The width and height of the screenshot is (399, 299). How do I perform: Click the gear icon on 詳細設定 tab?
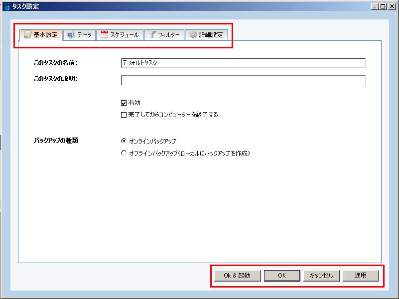193,35
